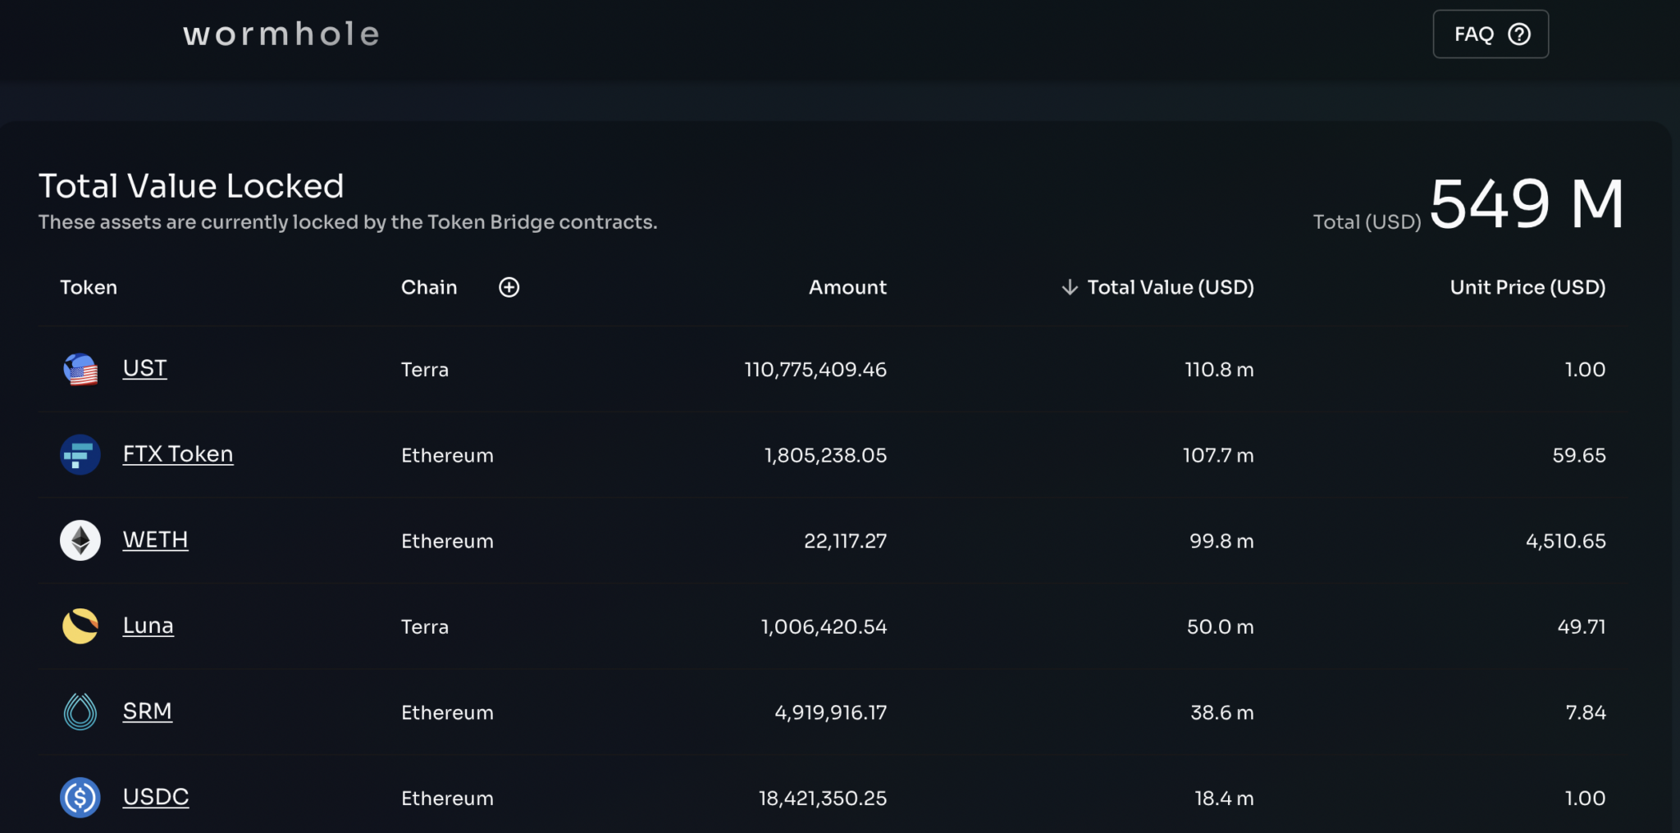The height and width of the screenshot is (833, 1680).
Task: Click the unit price 49.71
Action: (x=1582, y=627)
